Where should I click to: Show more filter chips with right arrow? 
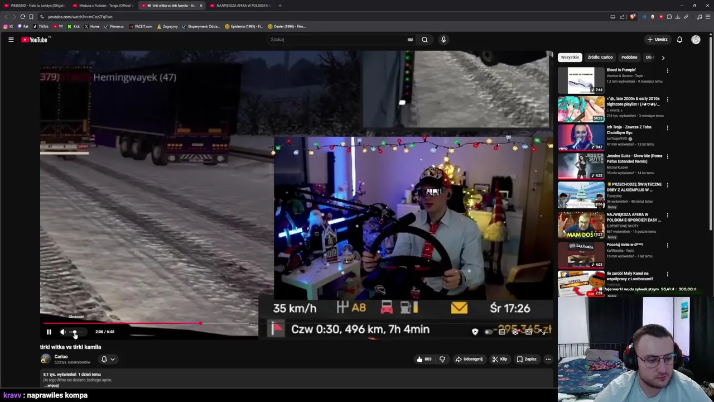point(663,58)
